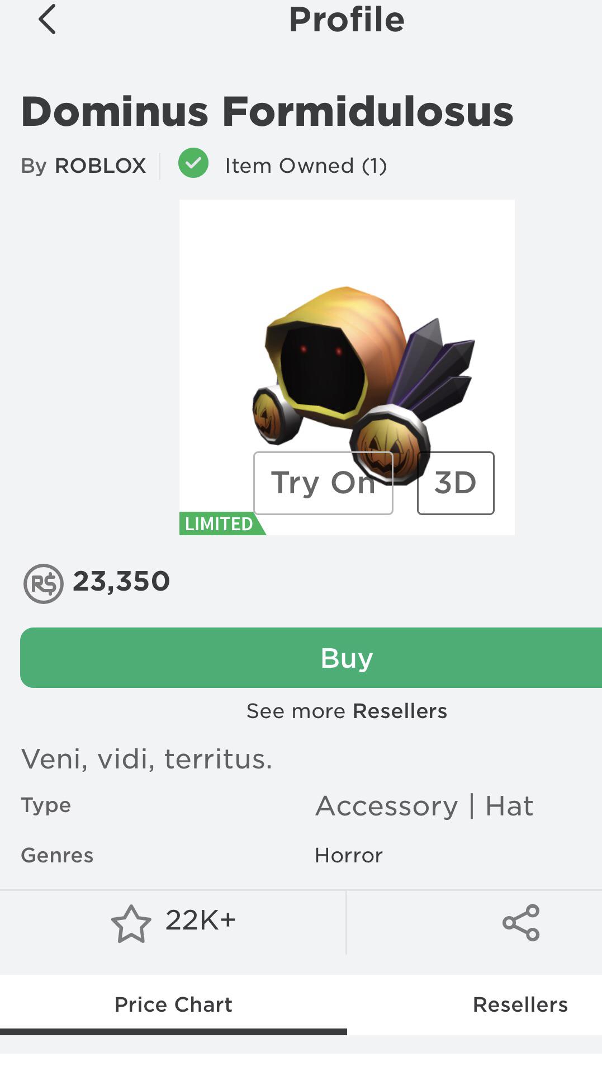The width and height of the screenshot is (602, 1071).
Task: Switch to the Price Chart tab
Action: (173, 1004)
